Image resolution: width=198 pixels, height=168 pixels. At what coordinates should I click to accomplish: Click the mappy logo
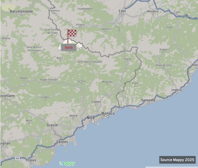click(x=67, y=164)
